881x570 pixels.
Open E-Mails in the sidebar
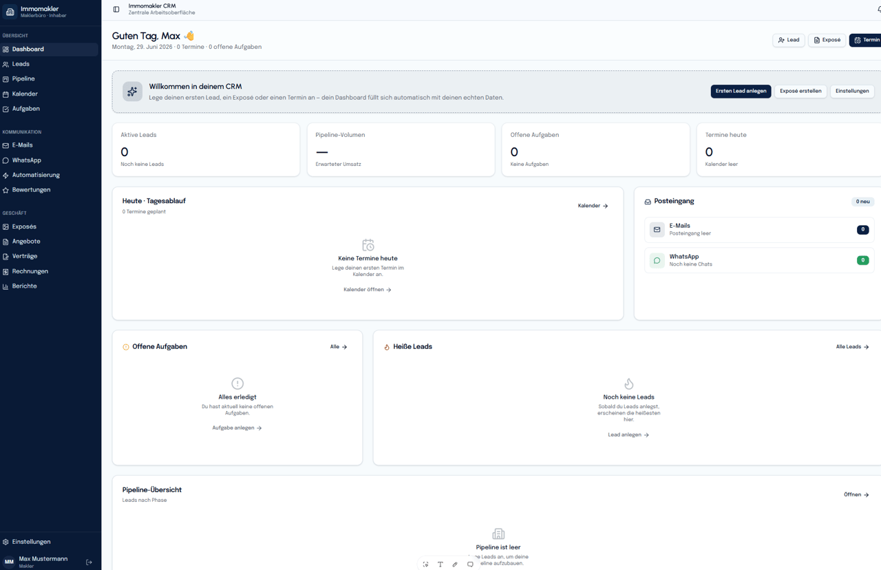click(49, 145)
